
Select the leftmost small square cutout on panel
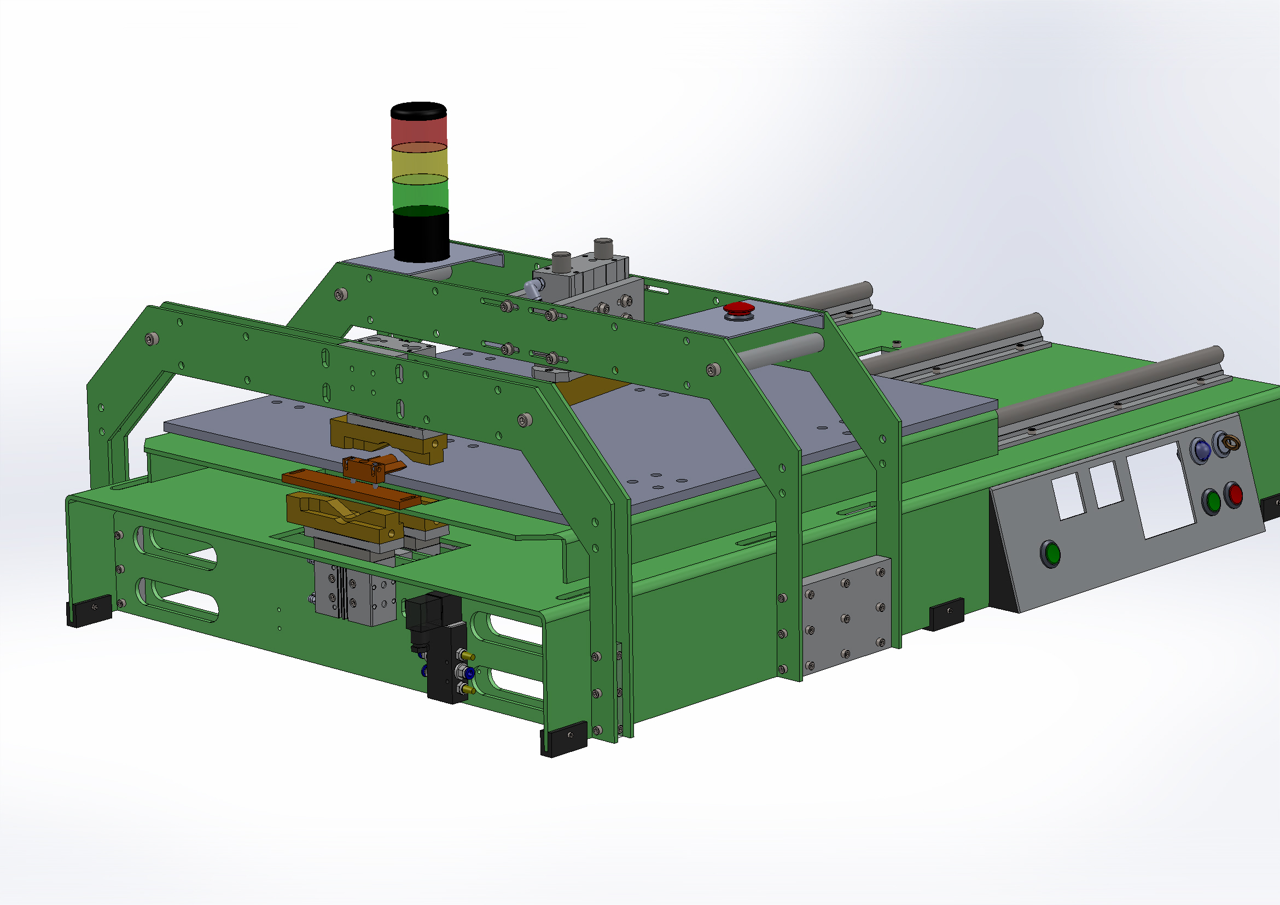pyautogui.click(x=1069, y=496)
